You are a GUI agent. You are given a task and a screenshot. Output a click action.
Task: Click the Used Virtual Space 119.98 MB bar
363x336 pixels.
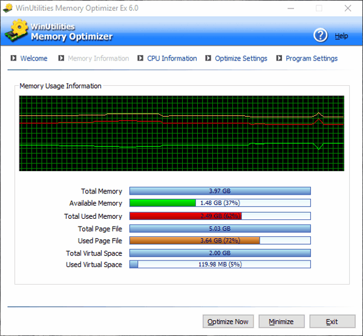coord(220,264)
